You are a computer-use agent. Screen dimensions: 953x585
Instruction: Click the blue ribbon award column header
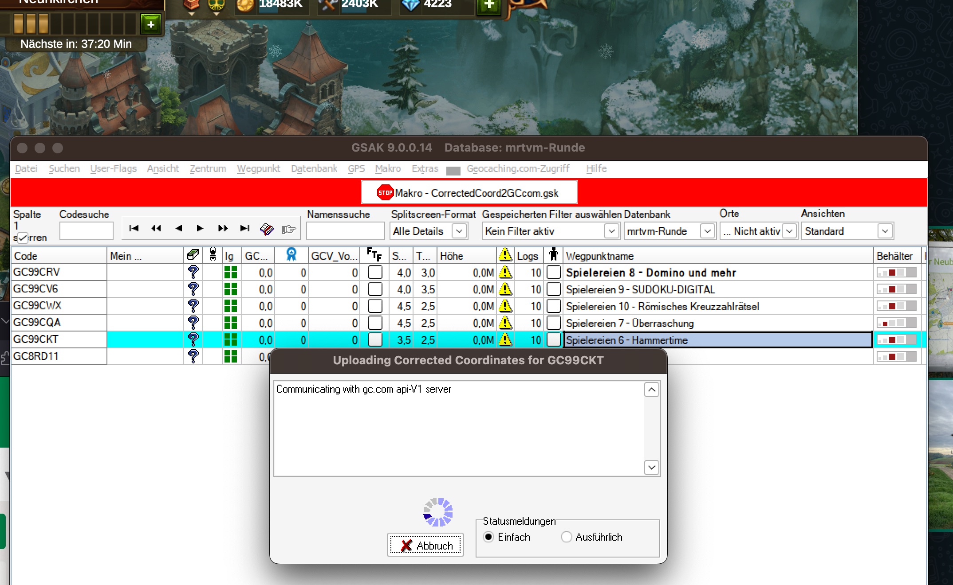[291, 254]
